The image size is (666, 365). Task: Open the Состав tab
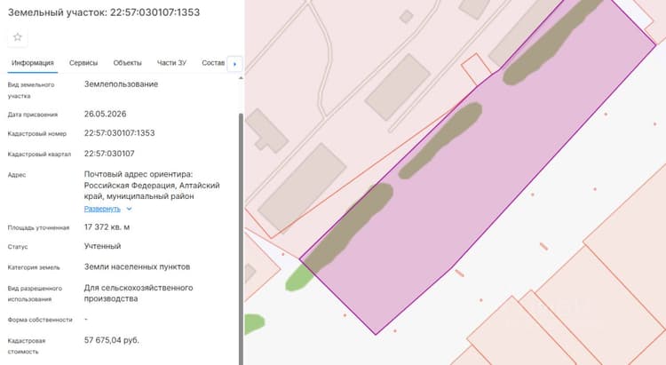coord(213,63)
